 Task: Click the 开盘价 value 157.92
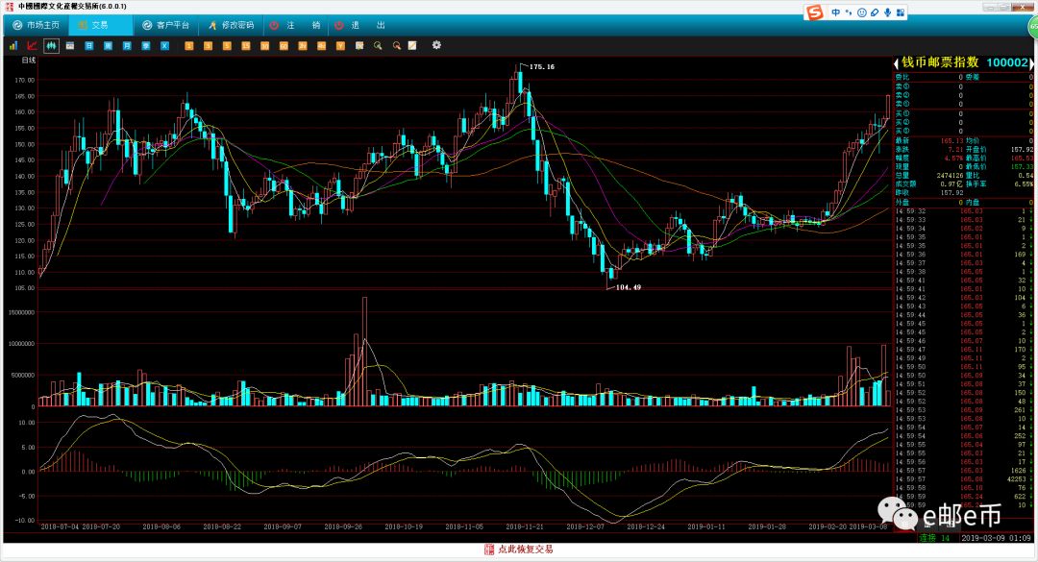click(1022, 150)
